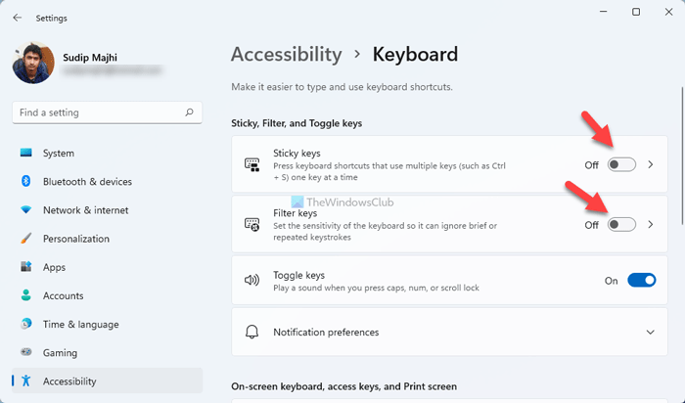Click Sudip Majhi profile picture
Viewport: 685px width, 403px height.
click(x=33, y=65)
